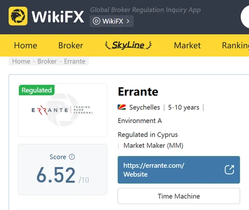Open the SkyLine navigation item
The width and height of the screenshot is (249, 210).
(128, 45)
